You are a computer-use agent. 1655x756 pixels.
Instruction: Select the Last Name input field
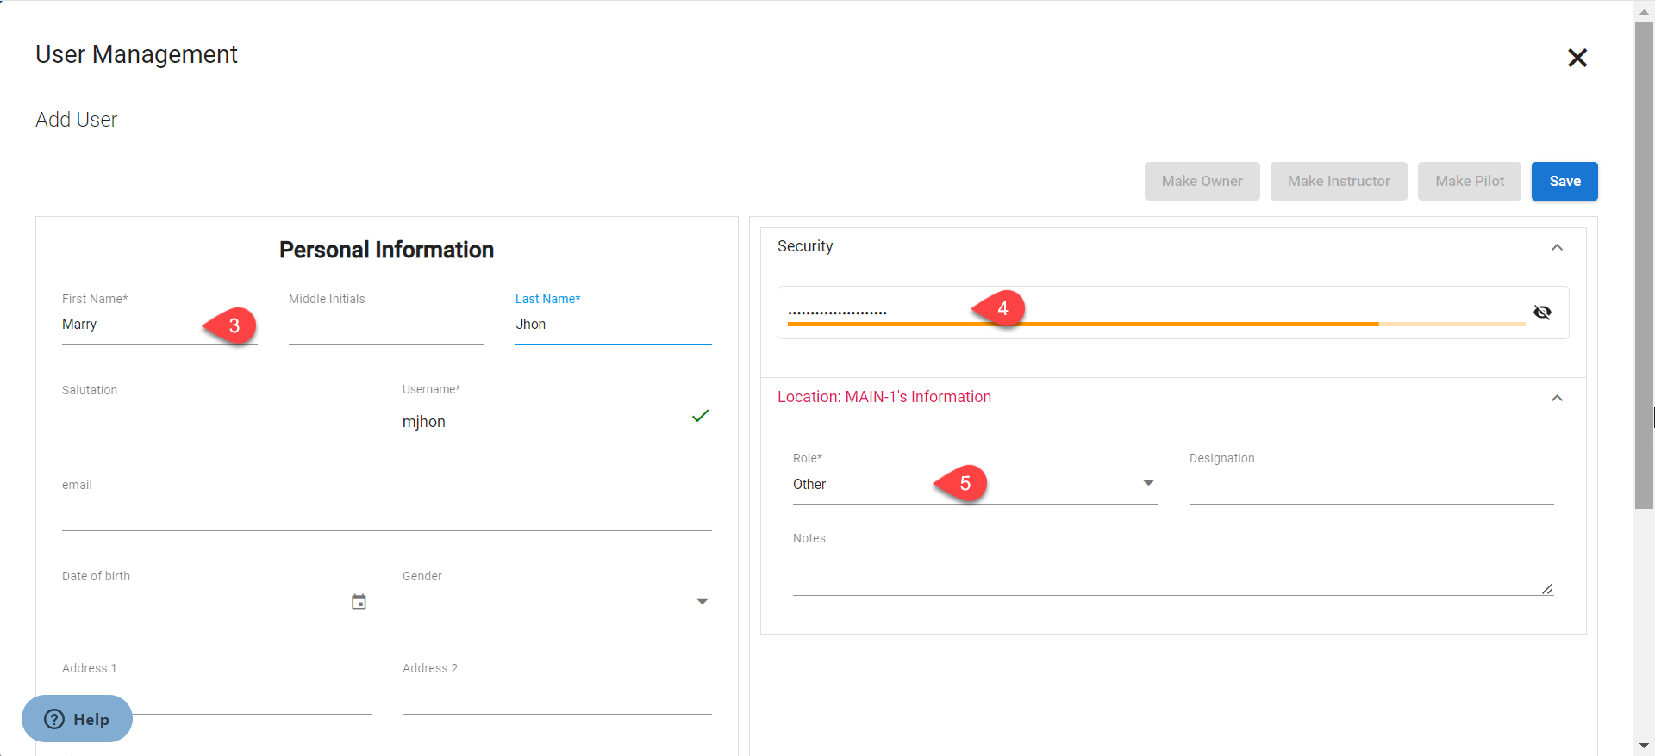point(612,325)
